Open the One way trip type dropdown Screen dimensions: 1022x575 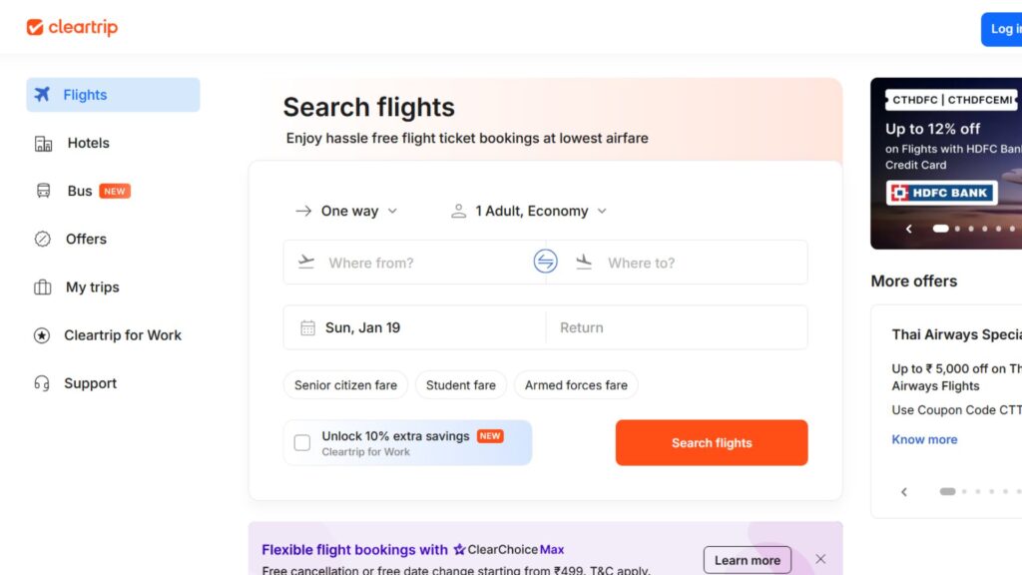click(x=346, y=211)
